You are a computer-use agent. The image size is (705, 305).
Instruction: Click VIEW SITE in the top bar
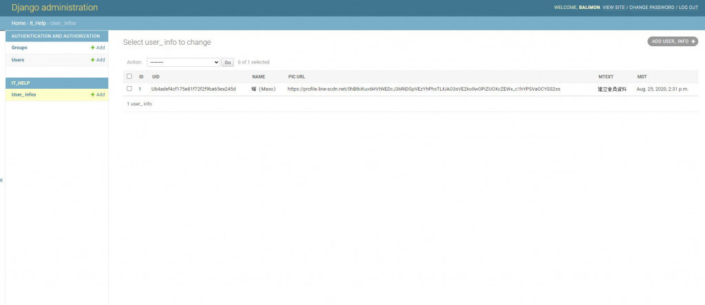pos(613,8)
